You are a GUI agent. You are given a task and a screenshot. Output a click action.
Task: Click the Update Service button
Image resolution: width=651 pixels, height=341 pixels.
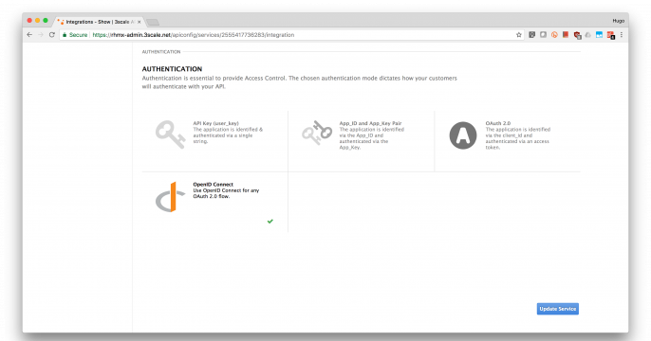click(558, 309)
